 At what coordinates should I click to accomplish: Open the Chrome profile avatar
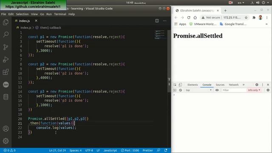[x=261, y=17]
